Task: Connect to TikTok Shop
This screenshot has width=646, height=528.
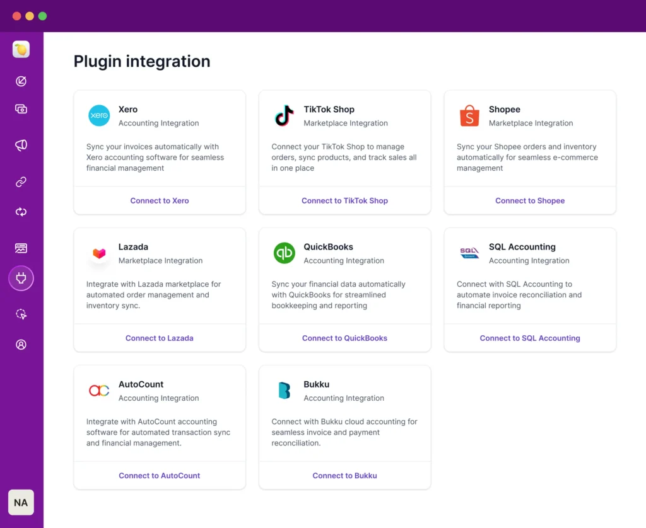Action: point(344,200)
